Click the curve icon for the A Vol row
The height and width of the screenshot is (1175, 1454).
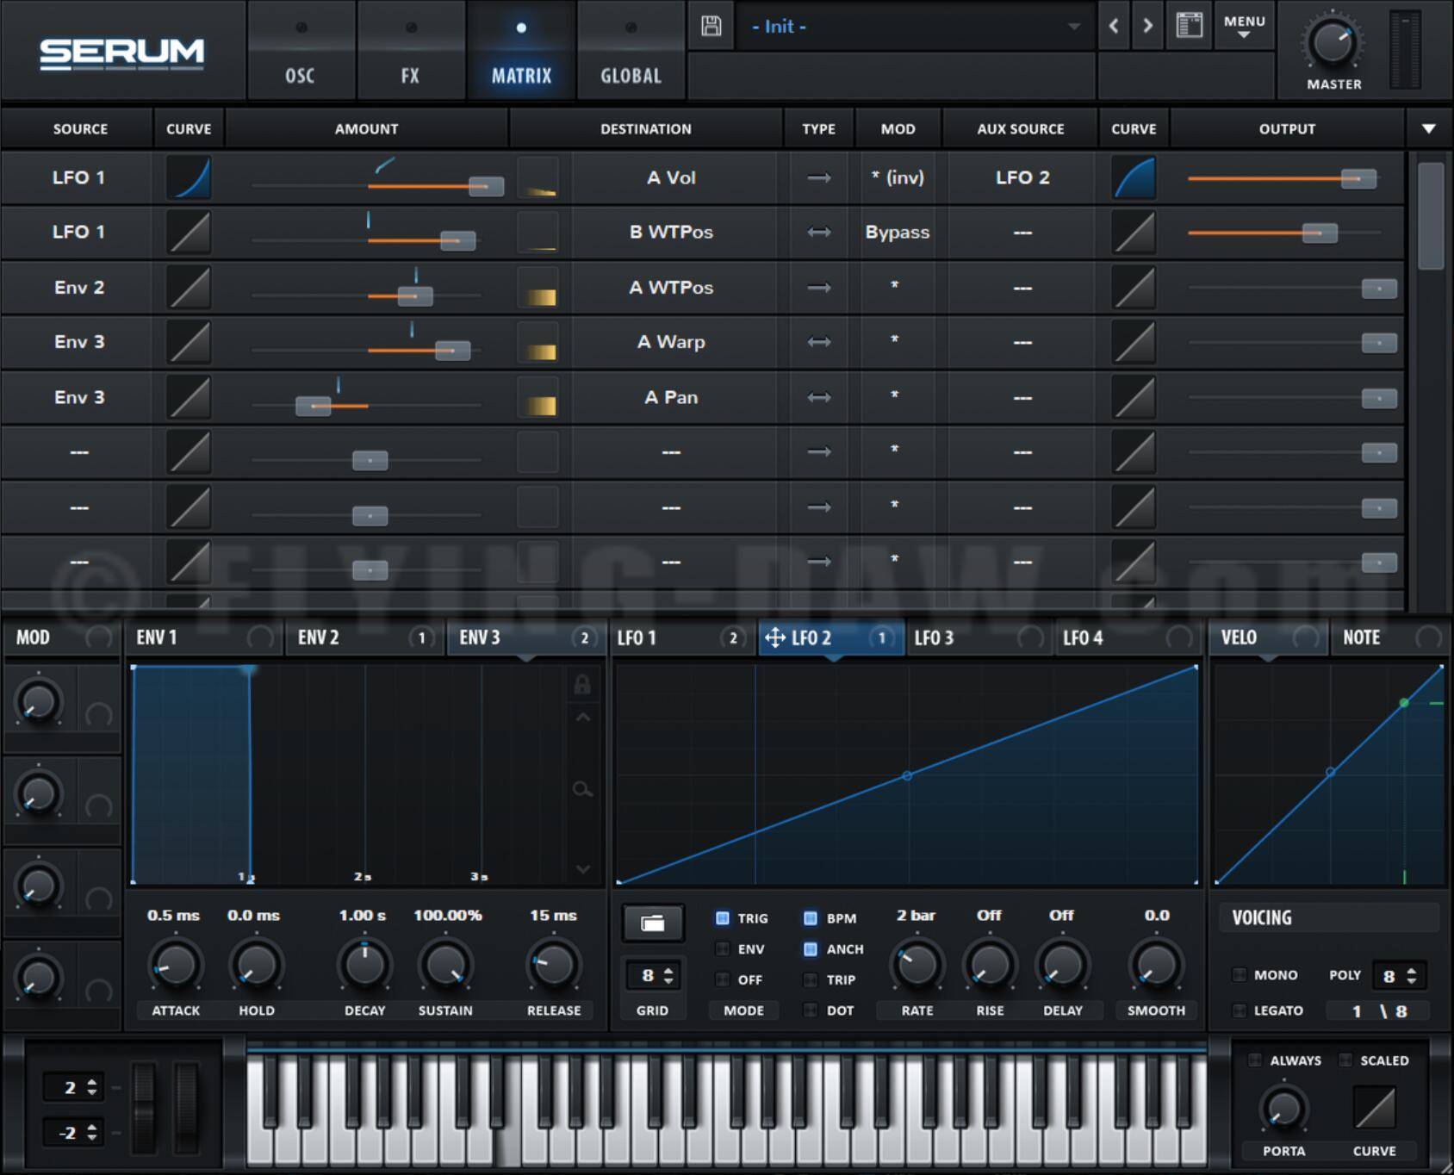point(189,177)
